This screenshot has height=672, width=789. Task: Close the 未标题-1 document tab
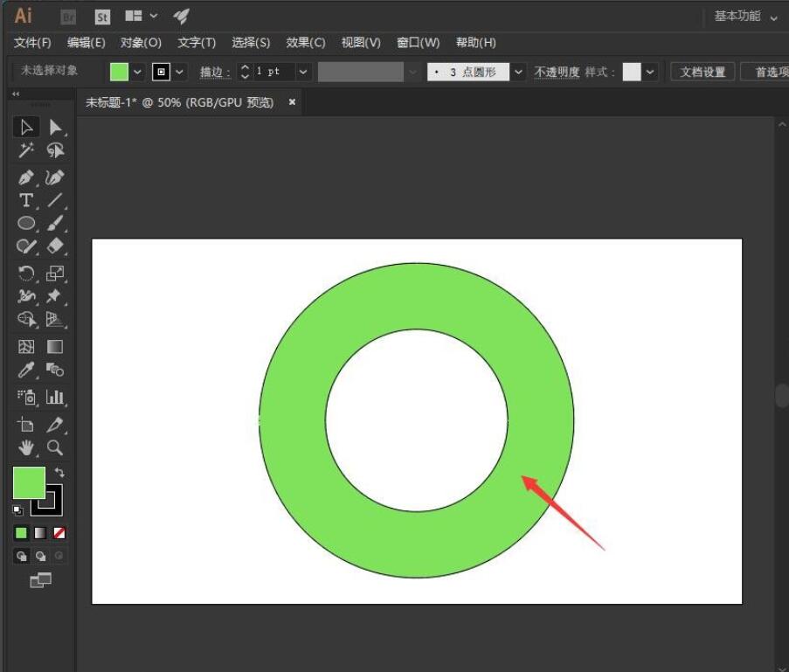tap(292, 102)
